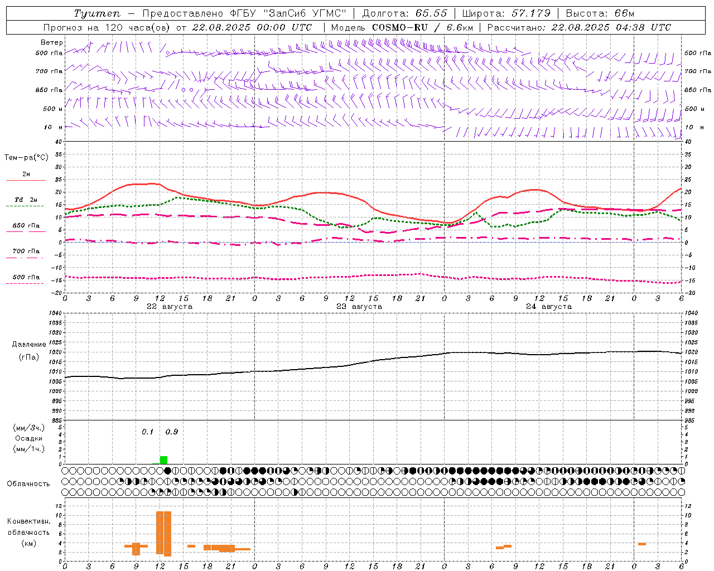Select the 850 гПа temperature legend entry
The image size is (714, 571).
click(26, 228)
